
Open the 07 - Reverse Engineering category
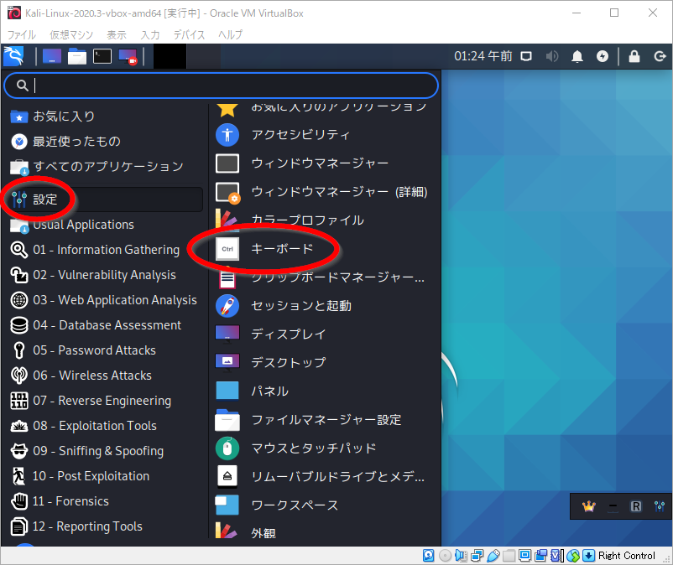(106, 401)
